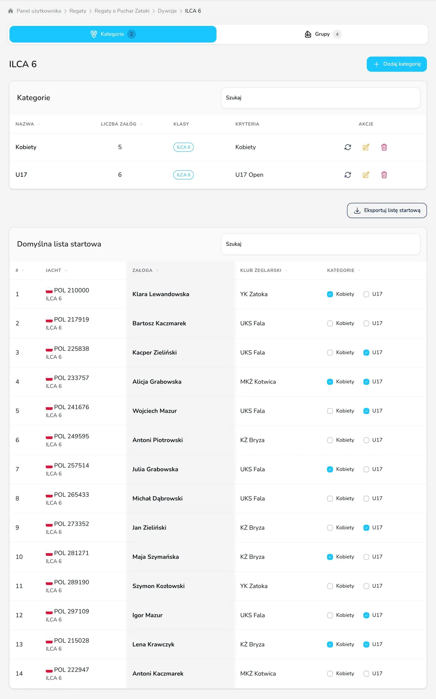
Task: Uncheck Kobiety for Alicja Grabowska
Action: point(330,382)
